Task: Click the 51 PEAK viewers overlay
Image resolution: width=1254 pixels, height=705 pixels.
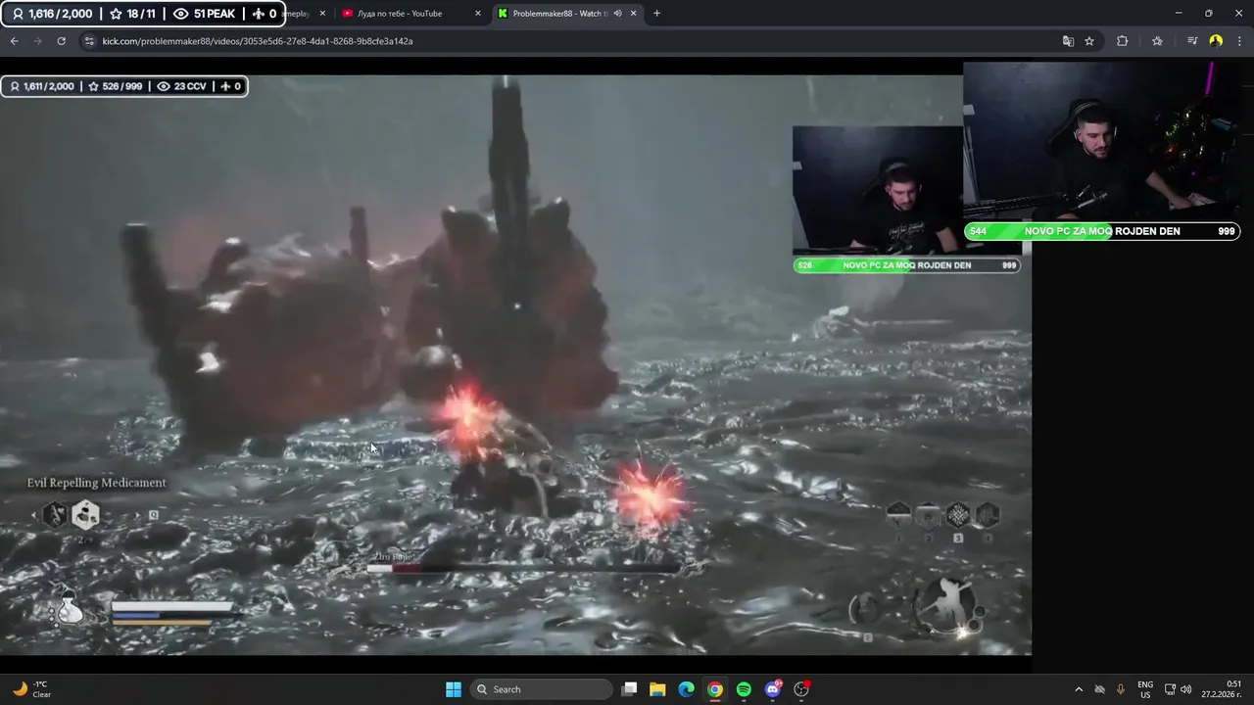Action: click(x=204, y=14)
